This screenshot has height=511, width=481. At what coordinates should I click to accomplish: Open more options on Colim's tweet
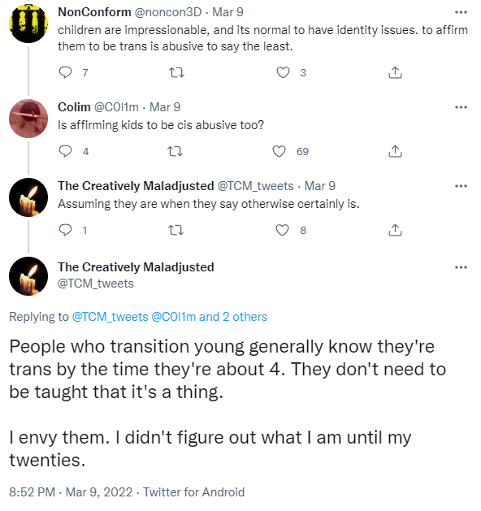(x=461, y=107)
